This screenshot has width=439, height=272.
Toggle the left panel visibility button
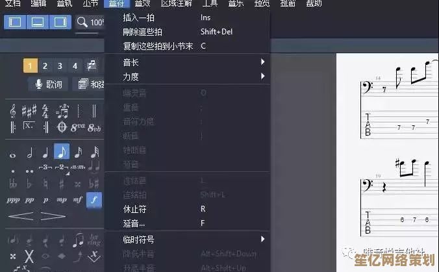pos(15,22)
